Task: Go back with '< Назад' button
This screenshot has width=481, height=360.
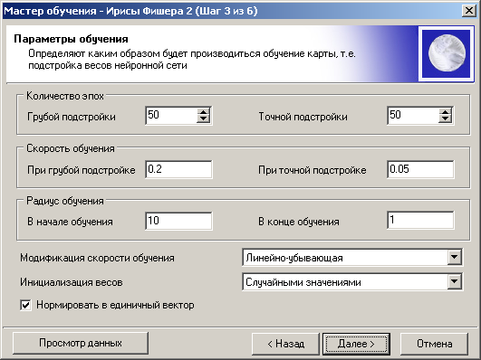Action: (x=285, y=344)
